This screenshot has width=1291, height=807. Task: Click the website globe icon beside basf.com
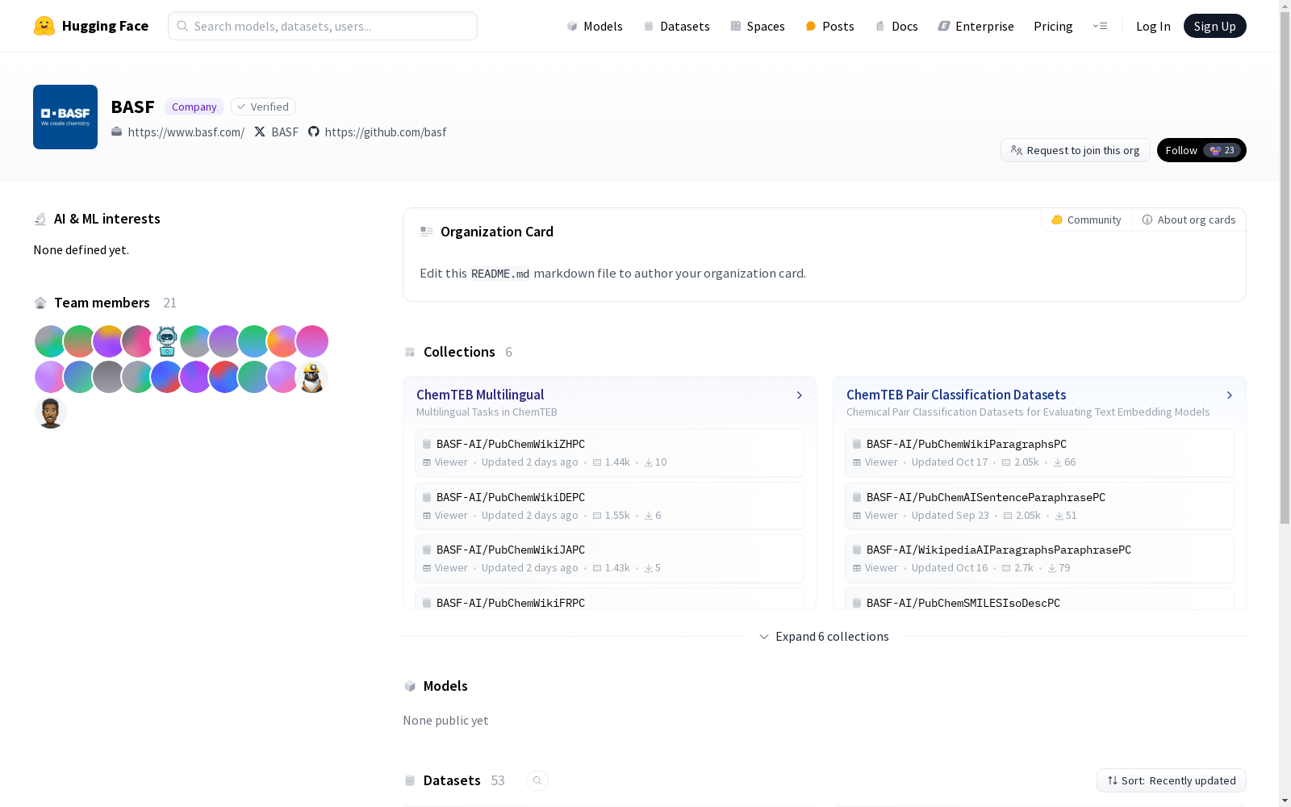click(117, 132)
